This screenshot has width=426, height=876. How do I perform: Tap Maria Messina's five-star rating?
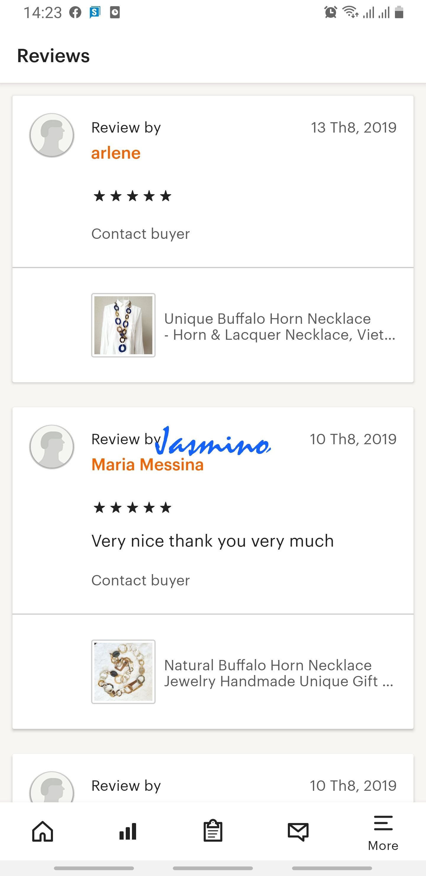tap(132, 508)
